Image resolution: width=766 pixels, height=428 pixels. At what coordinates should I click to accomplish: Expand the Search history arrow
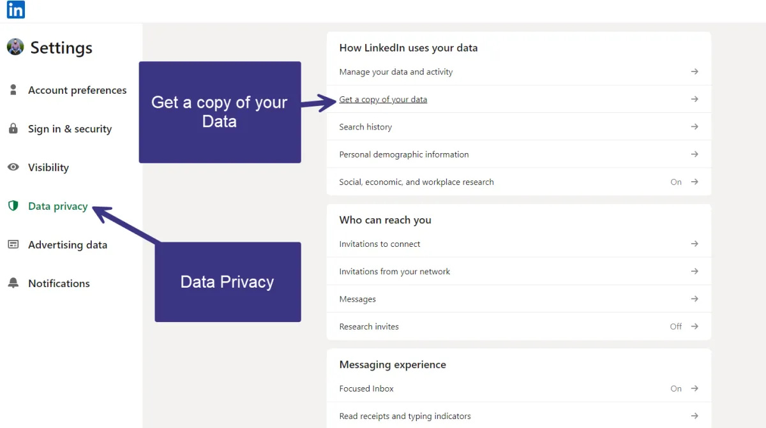coord(695,127)
